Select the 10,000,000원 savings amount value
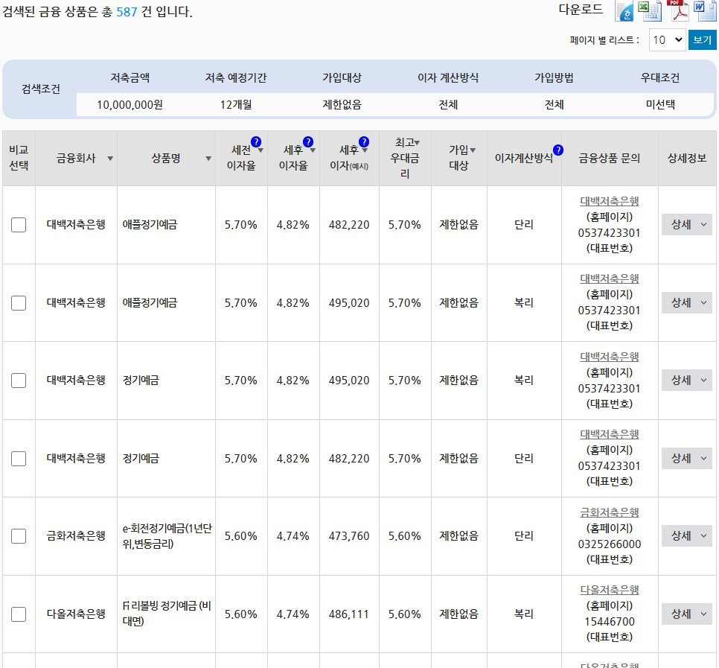The height and width of the screenshot is (668, 719). pyautogui.click(x=130, y=105)
